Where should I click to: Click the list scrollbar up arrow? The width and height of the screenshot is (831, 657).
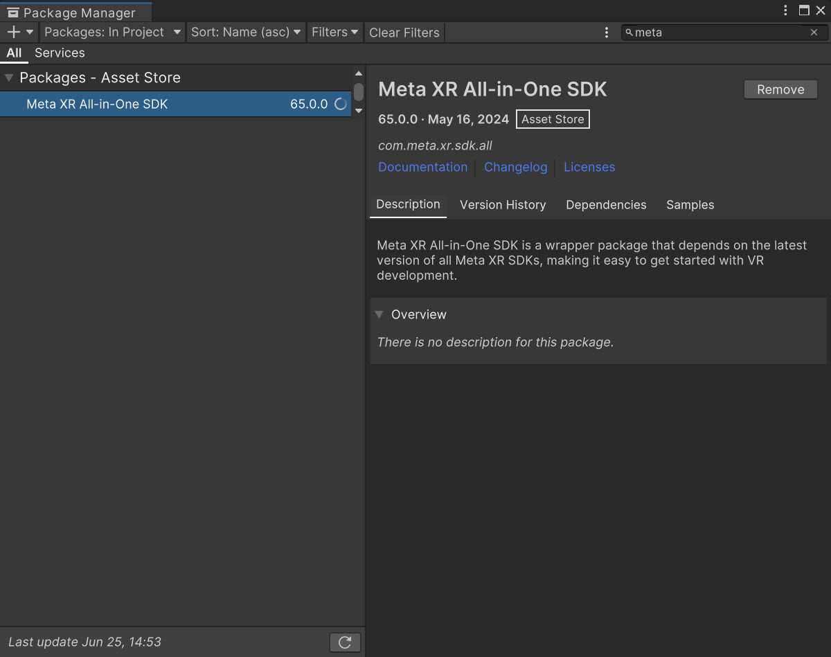(x=359, y=73)
